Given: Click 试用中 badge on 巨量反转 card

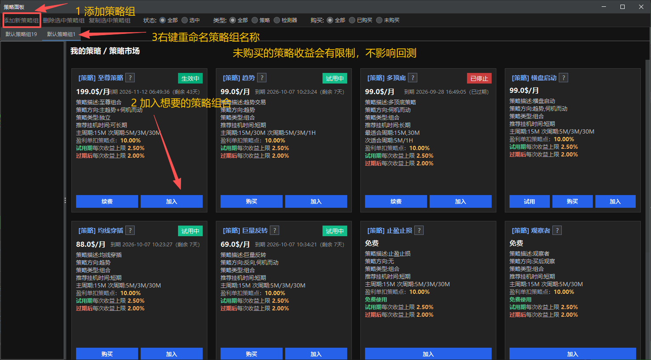Looking at the screenshot, I should (335, 231).
